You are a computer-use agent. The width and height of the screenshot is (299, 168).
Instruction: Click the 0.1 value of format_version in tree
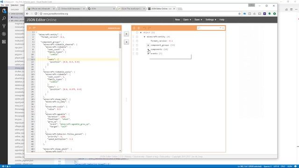coord(171,41)
